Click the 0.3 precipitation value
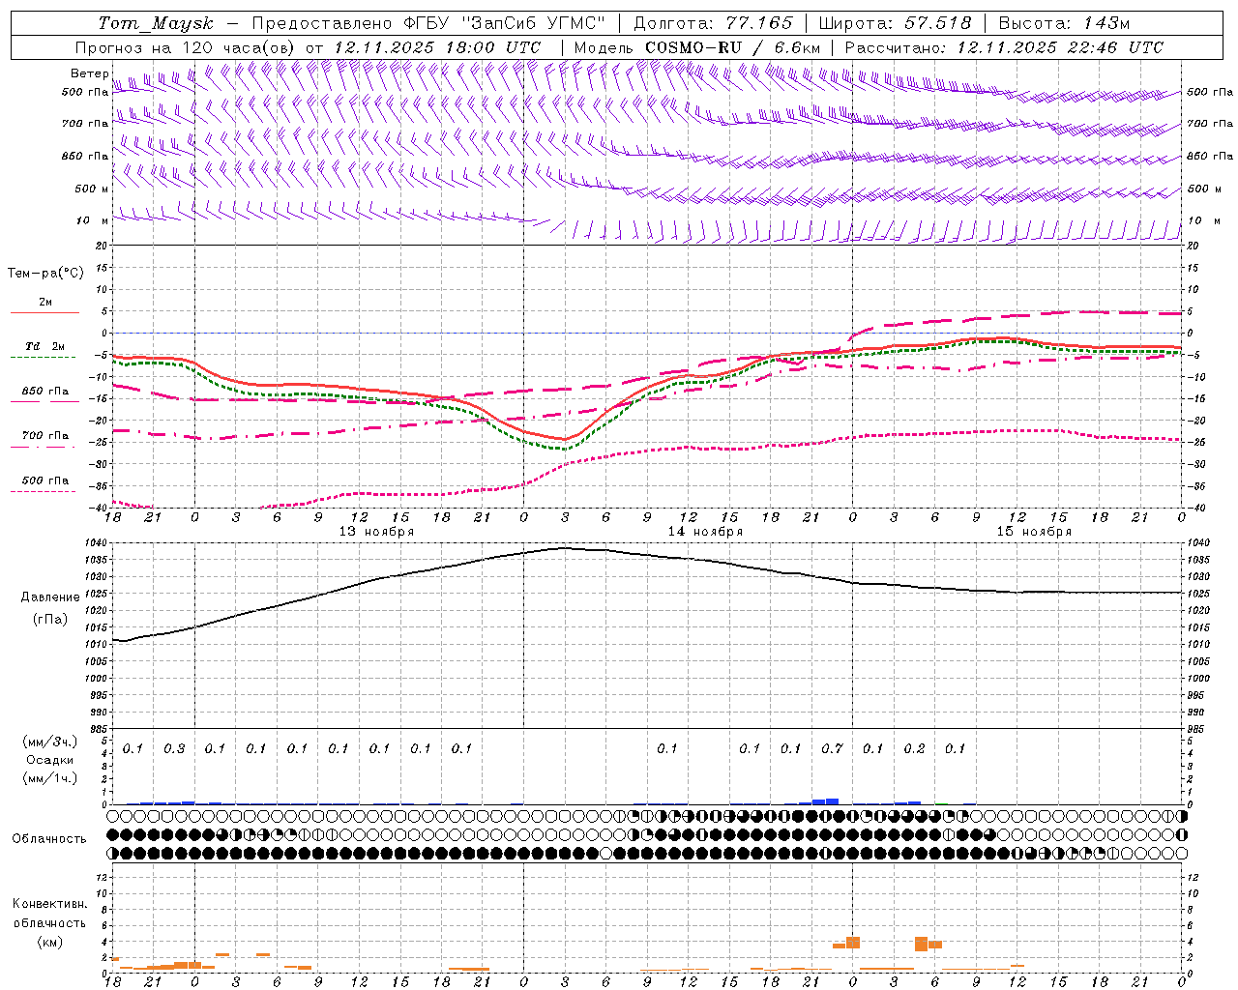 click(x=174, y=748)
